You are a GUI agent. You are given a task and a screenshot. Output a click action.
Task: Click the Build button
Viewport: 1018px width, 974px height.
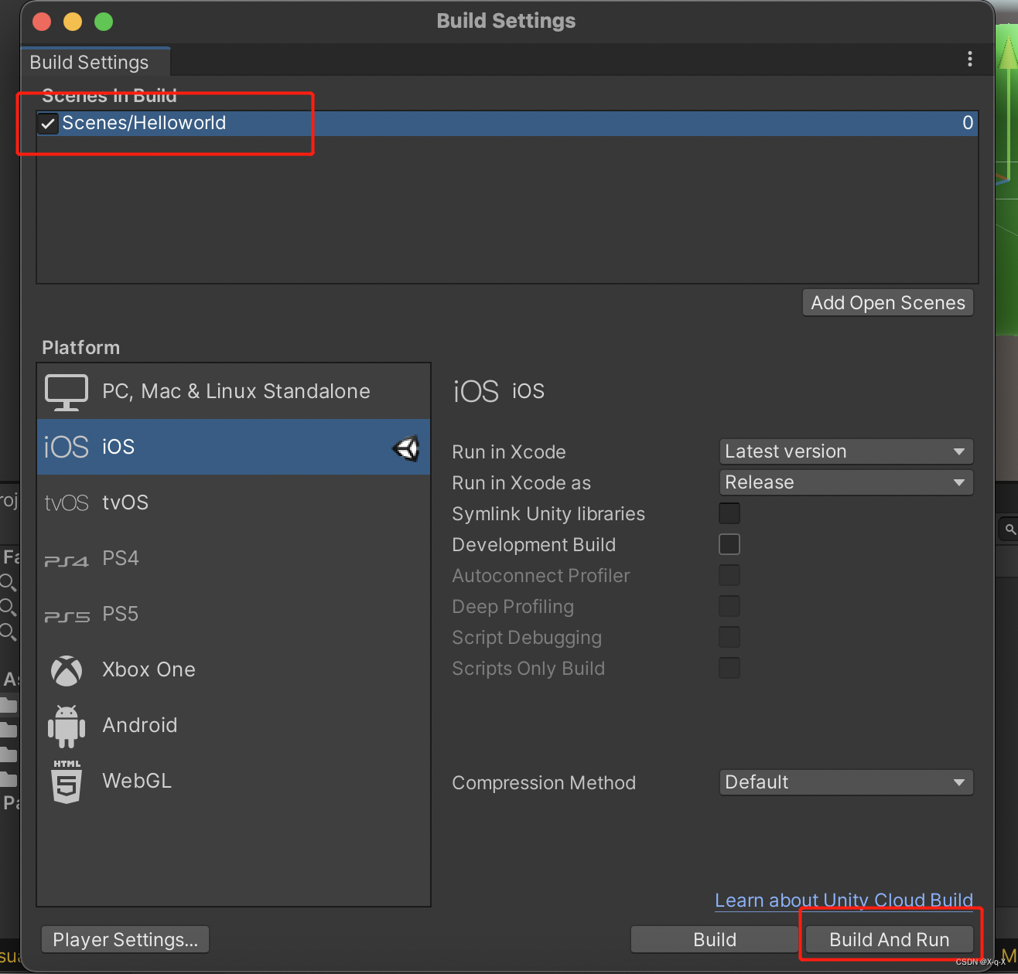pyautogui.click(x=715, y=940)
